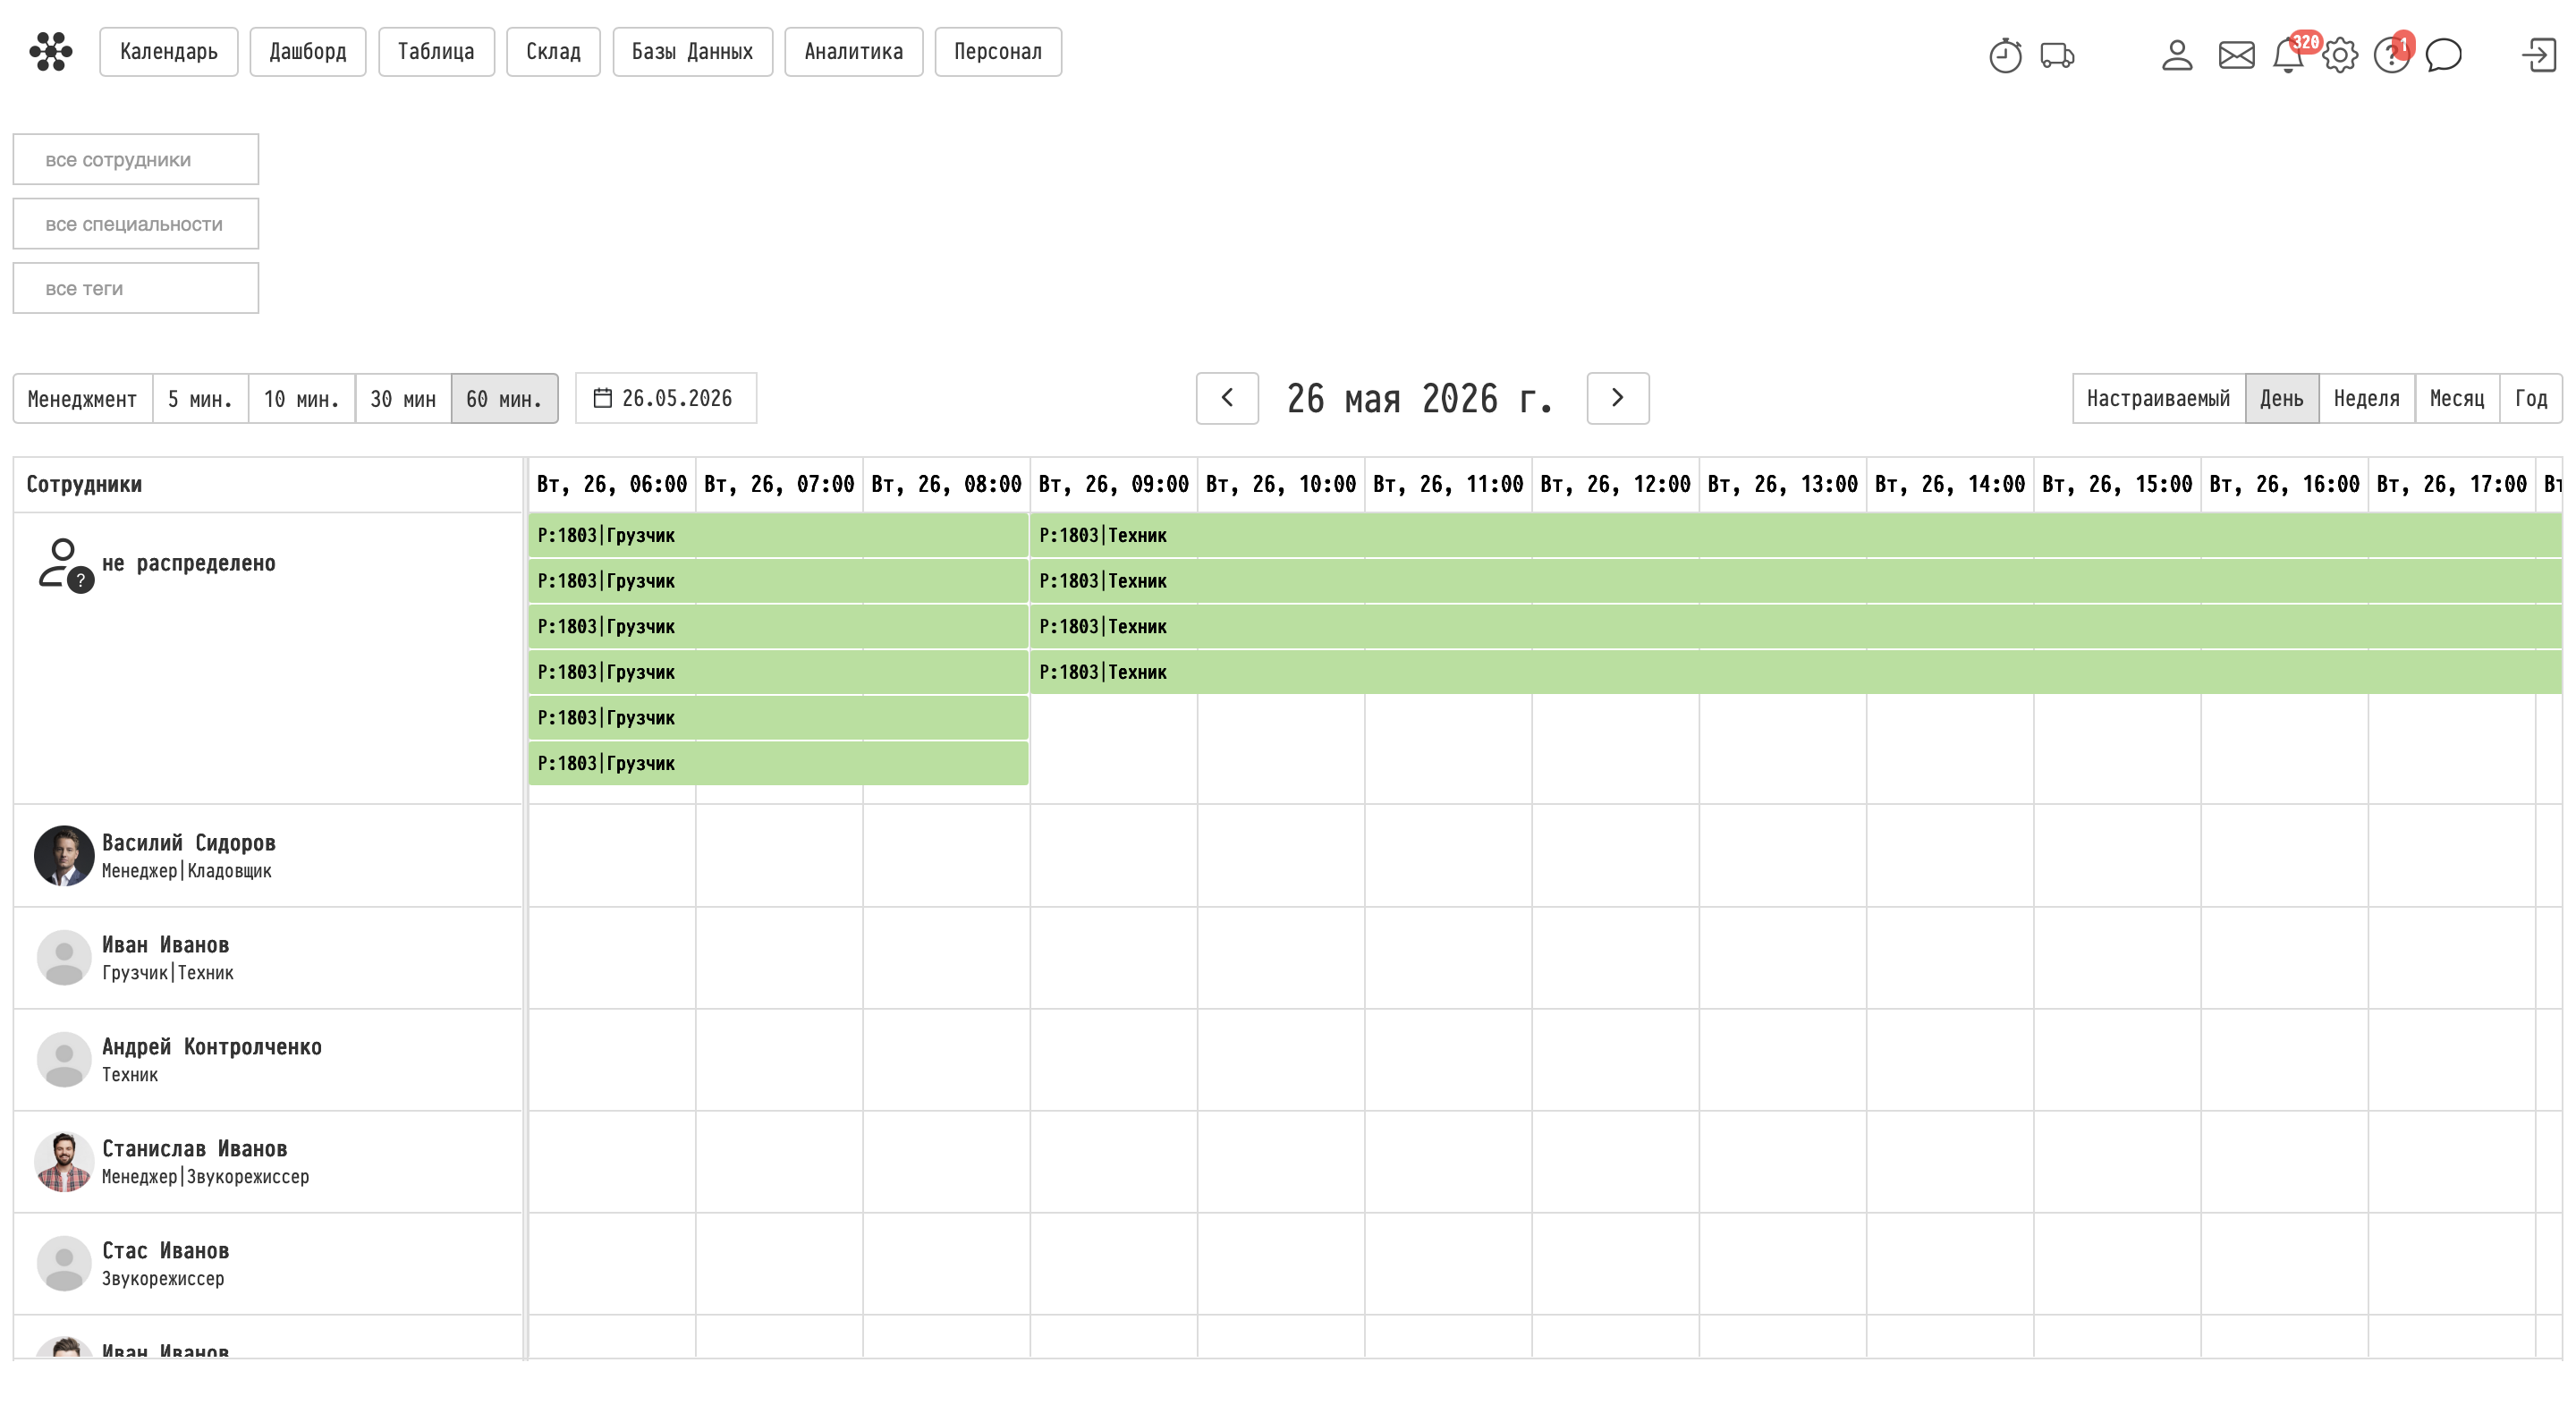Open the все сотрудники dropdown
This screenshot has height=1422, width=2576.
(136, 159)
